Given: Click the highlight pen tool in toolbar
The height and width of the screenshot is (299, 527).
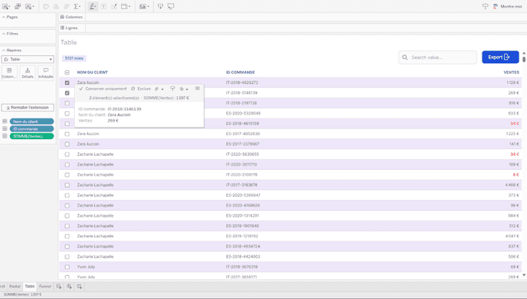Looking at the screenshot, I should click(x=92, y=7).
